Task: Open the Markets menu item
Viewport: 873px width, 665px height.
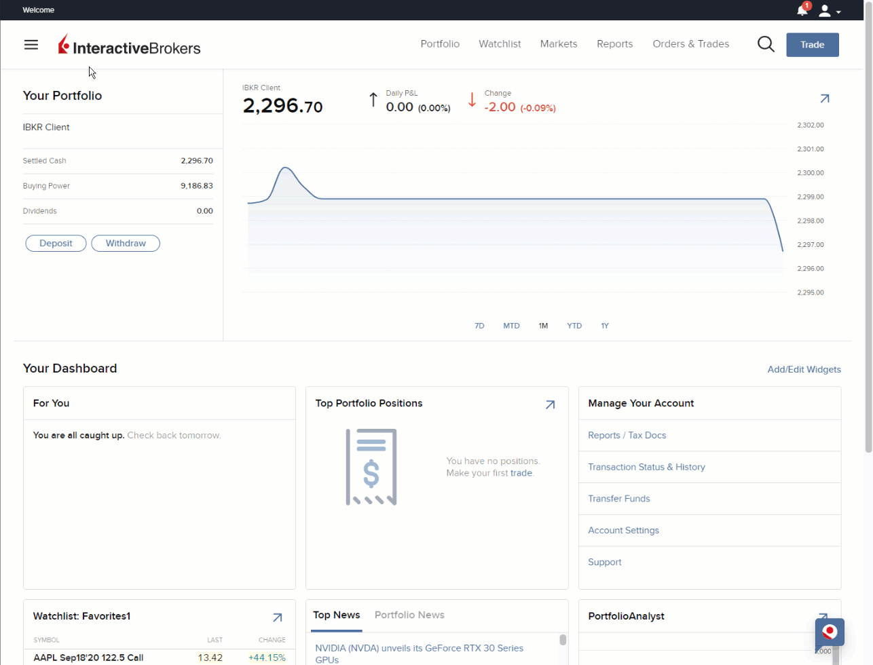Action: click(x=558, y=43)
